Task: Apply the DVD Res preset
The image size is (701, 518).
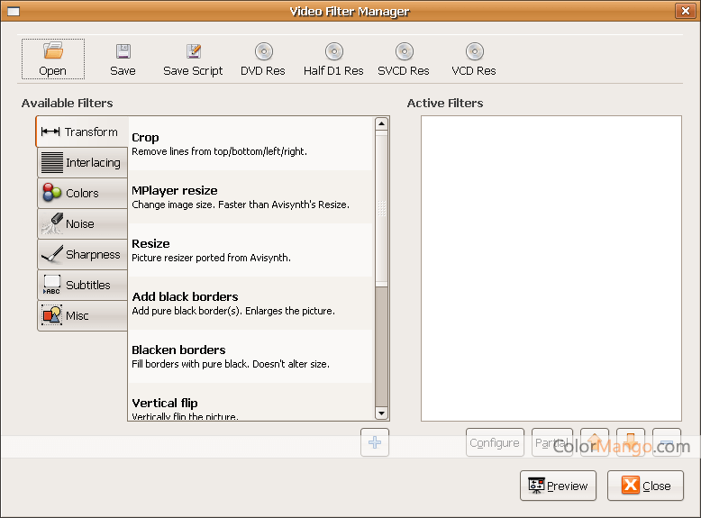Action: (263, 51)
